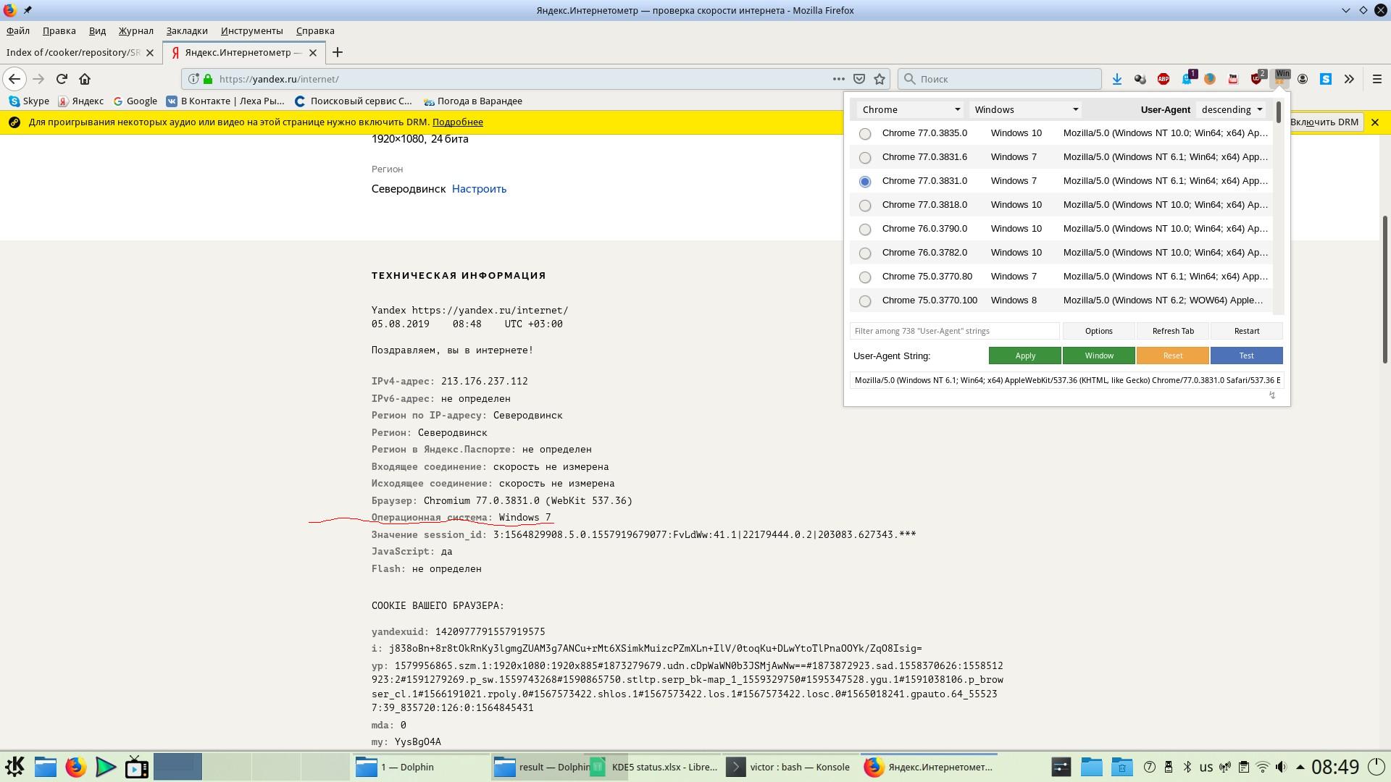Open the uBlock Origin extension icon
1391x782 pixels.
tap(1257, 79)
